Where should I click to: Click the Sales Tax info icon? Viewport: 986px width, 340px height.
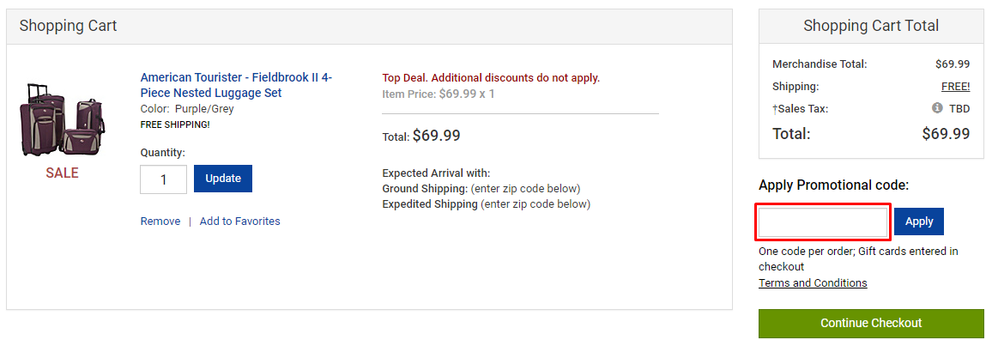click(x=937, y=108)
